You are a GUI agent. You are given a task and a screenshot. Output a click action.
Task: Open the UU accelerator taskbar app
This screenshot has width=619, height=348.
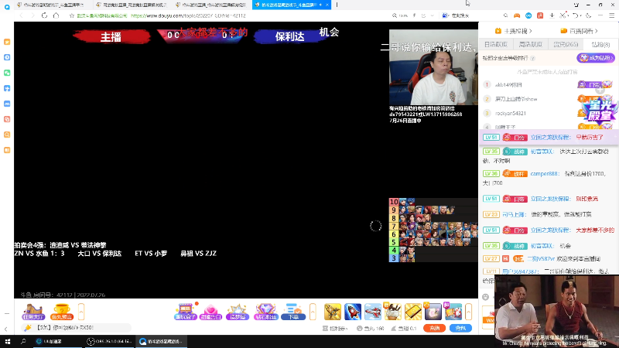pyautogui.click(x=57, y=341)
